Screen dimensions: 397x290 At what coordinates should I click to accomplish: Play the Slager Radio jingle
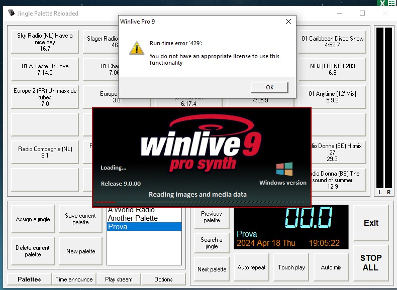pos(101,42)
